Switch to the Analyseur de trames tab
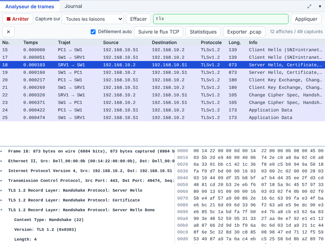This screenshot has height=244, width=325. coord(30,6)
